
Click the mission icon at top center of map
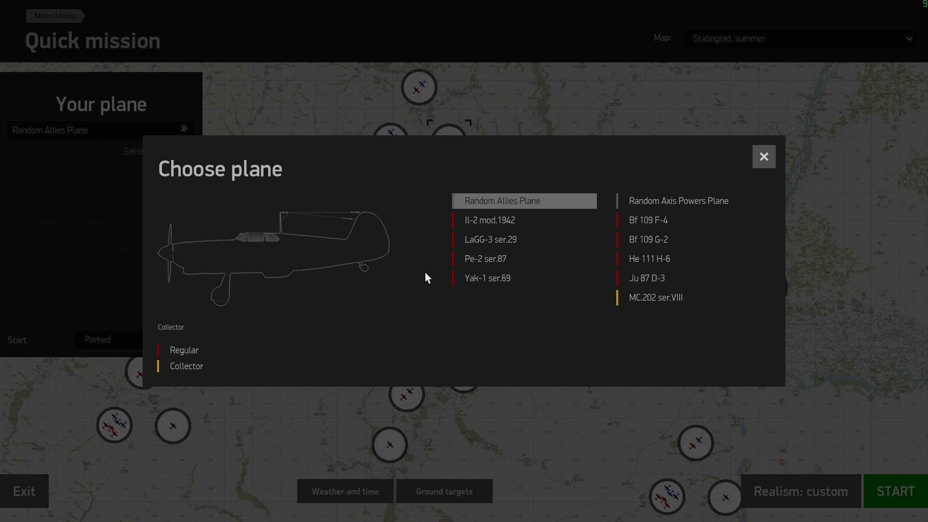(x=419, y=87)
